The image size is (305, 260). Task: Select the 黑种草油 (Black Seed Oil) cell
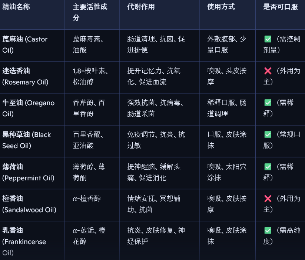coord(26,140)
